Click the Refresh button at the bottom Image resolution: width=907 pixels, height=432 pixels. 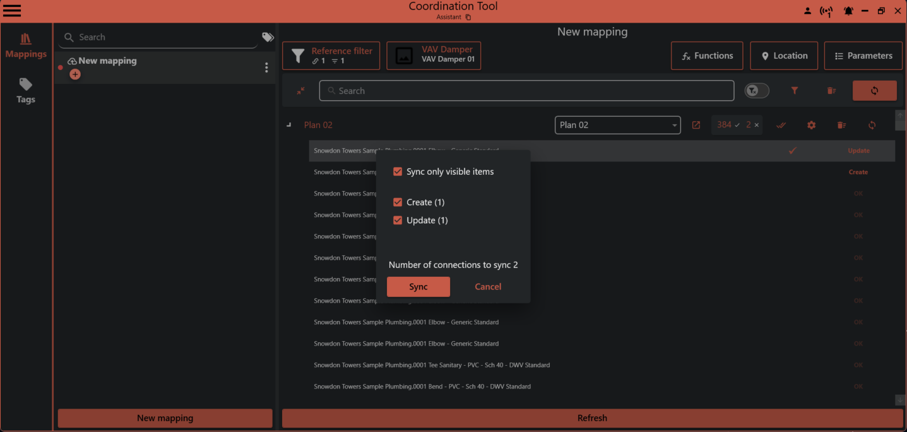pyautogui.click(x=591, y=417)
